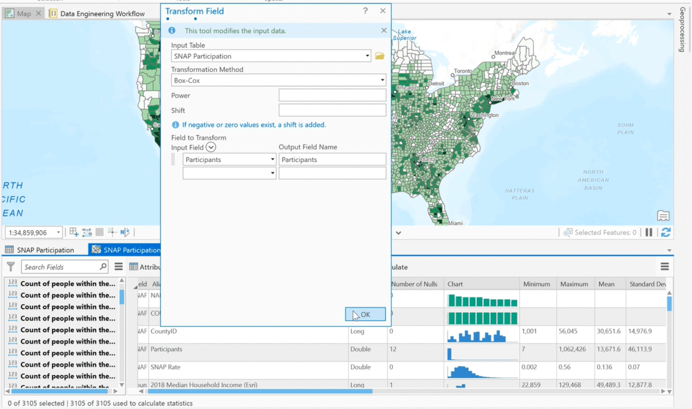
Task: Click the Maximum column header
Action: pos(574,284)
